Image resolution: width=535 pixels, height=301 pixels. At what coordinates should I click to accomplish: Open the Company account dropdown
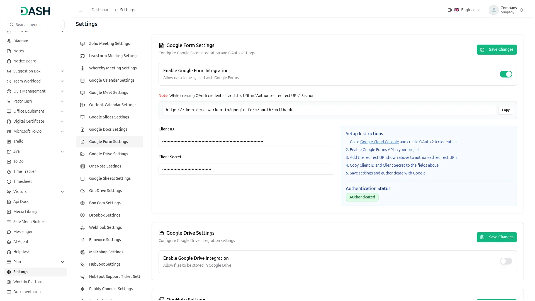click(506, 10)
